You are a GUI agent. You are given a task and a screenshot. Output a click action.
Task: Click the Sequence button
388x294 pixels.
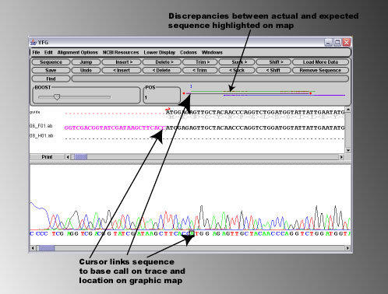(51, 62)
